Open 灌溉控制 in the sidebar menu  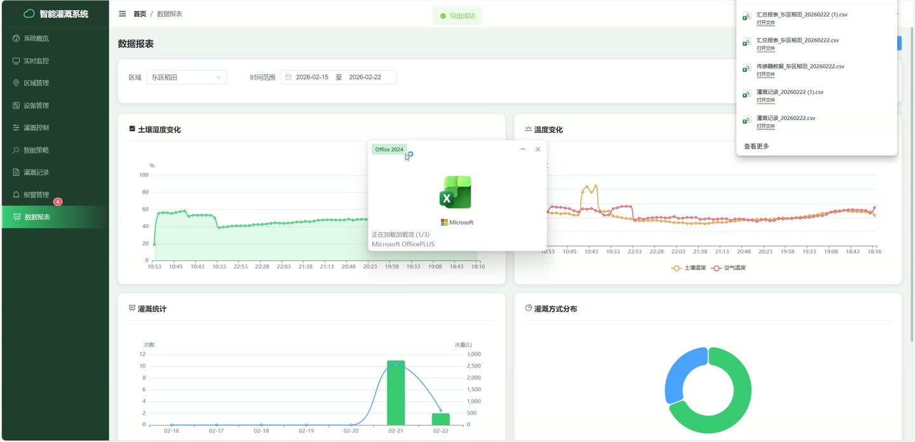55,128
